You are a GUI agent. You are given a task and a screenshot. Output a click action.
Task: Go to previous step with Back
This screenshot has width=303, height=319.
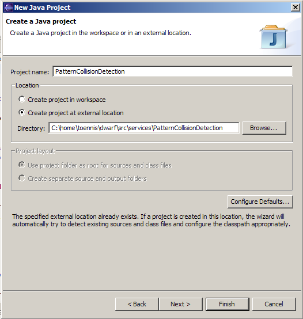point(137,304)
